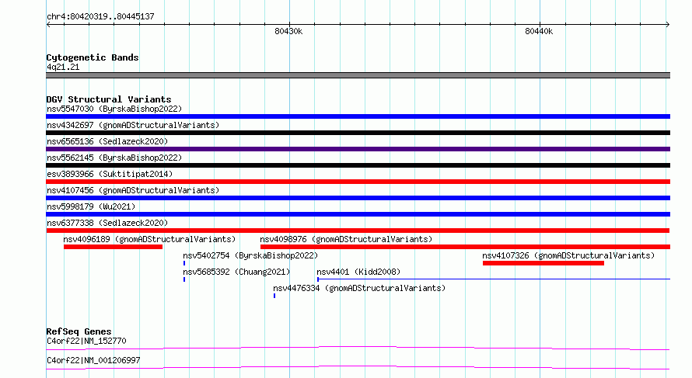Select the RefSeq Genes track heading
Screen dimensions: 692x378
click(79, 331)
